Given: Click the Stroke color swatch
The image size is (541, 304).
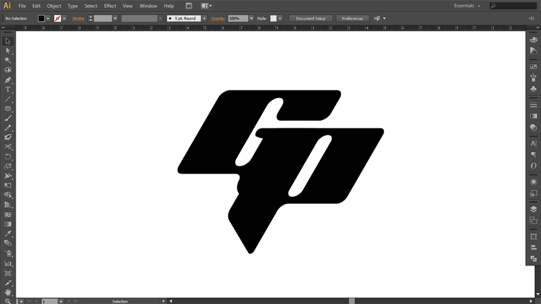Looking at the screenshot, I should 58,18.
